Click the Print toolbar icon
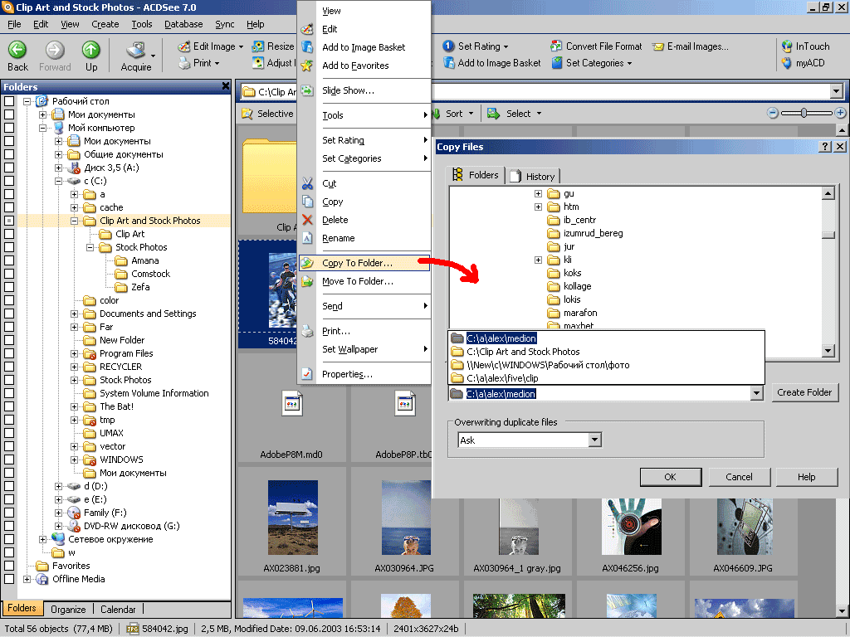 (x=184, y=63)
